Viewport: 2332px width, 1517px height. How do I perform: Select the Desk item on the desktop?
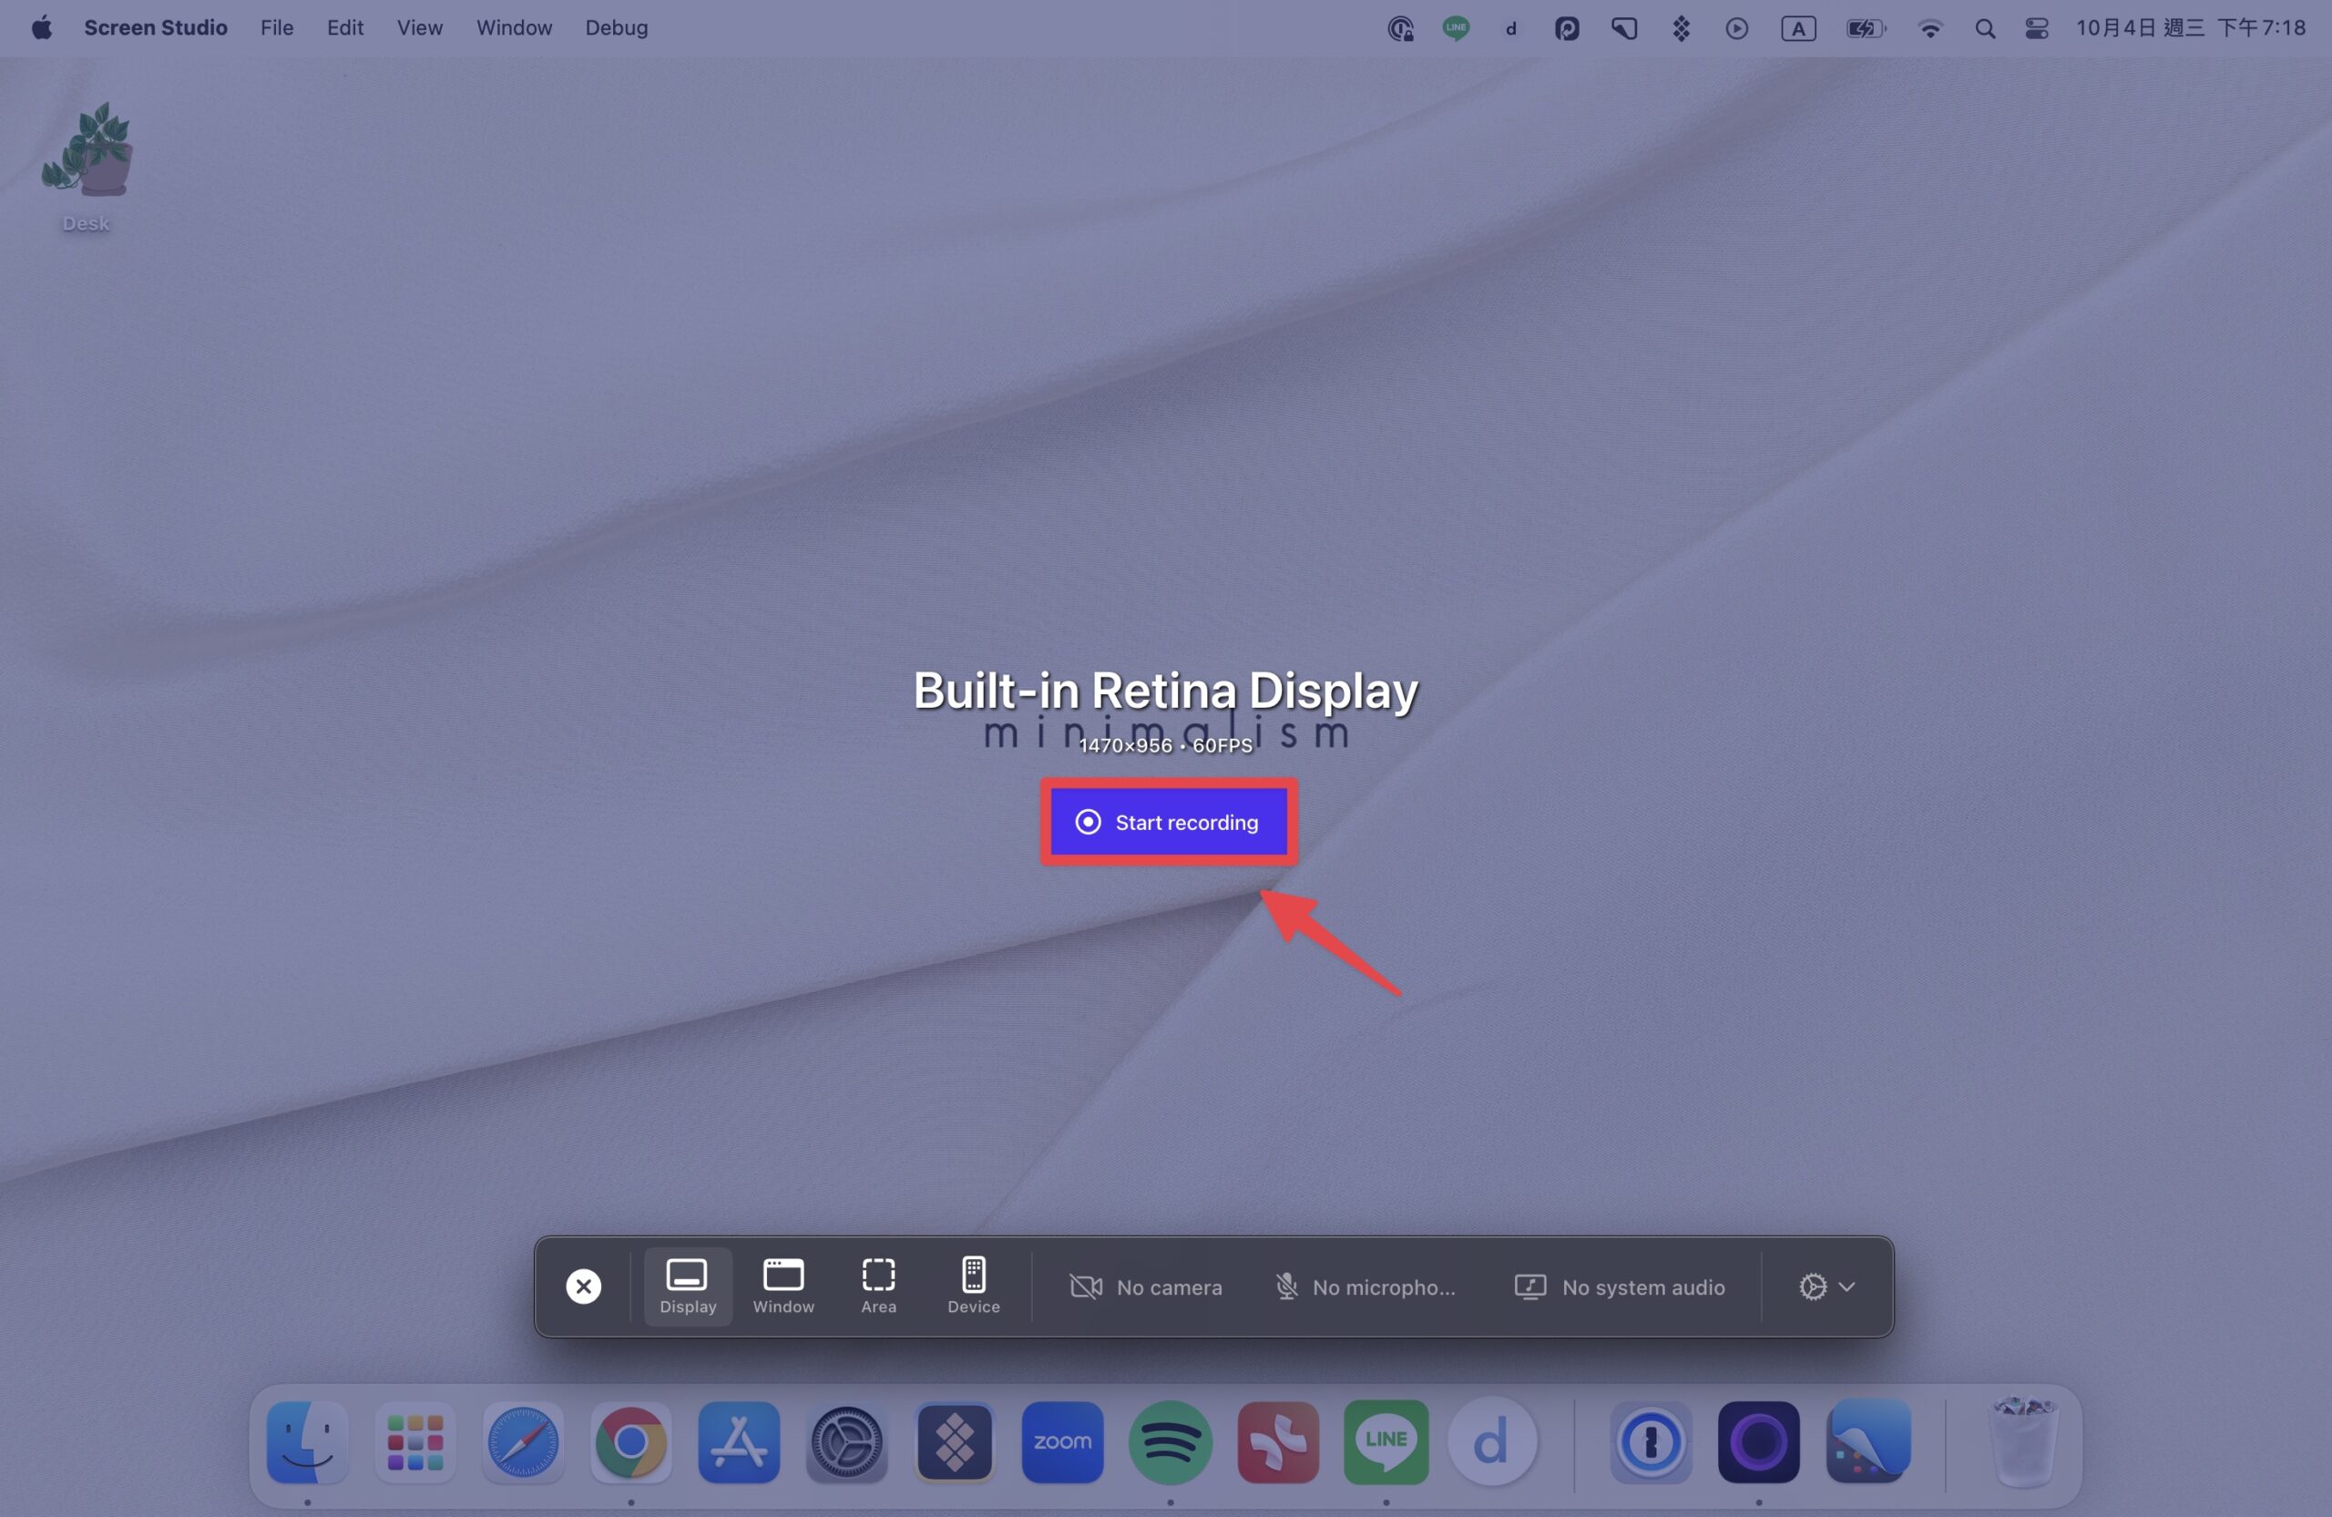click(x=87, y=167)
